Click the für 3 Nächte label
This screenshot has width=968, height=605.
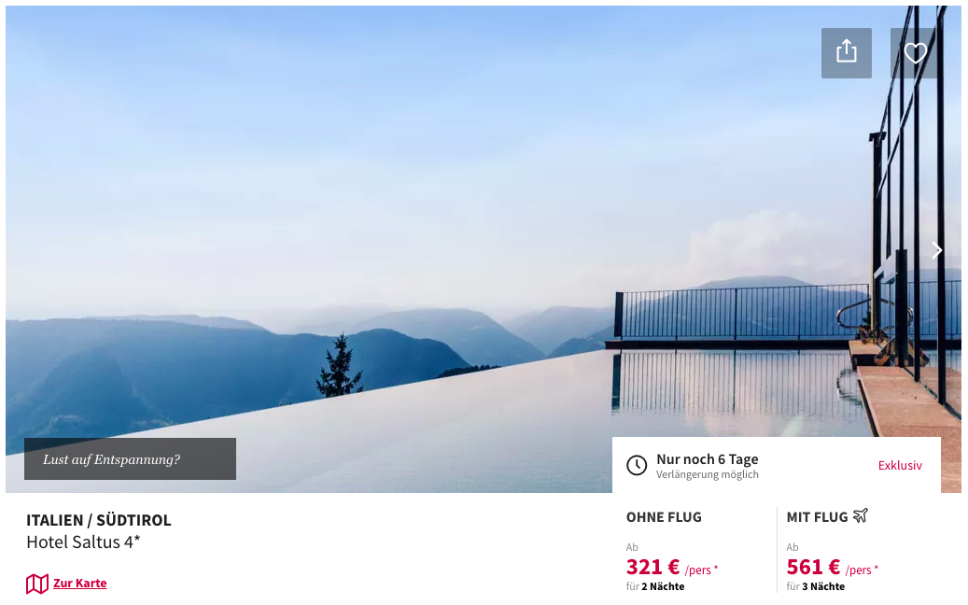pos(816,586)
